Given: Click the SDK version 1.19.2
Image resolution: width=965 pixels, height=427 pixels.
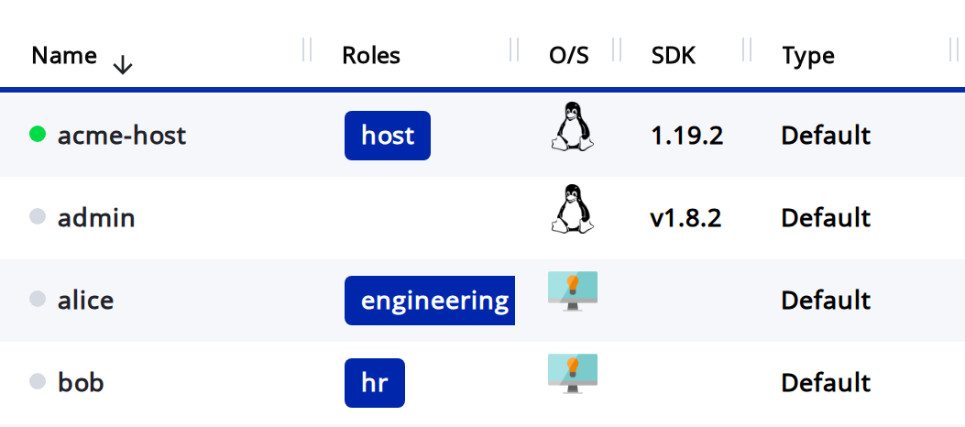Looking at the screenshot, I should click(686, 136).
